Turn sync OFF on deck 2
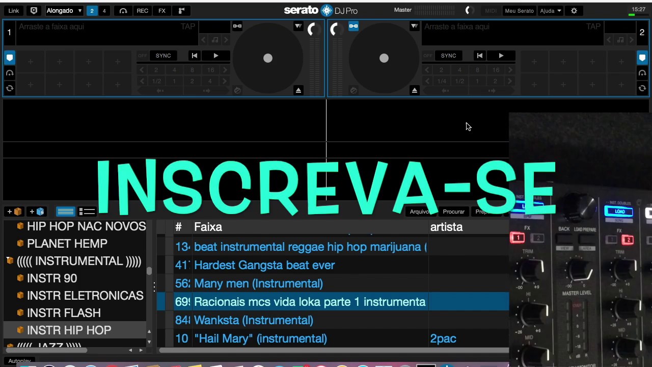 click(428, 56)
